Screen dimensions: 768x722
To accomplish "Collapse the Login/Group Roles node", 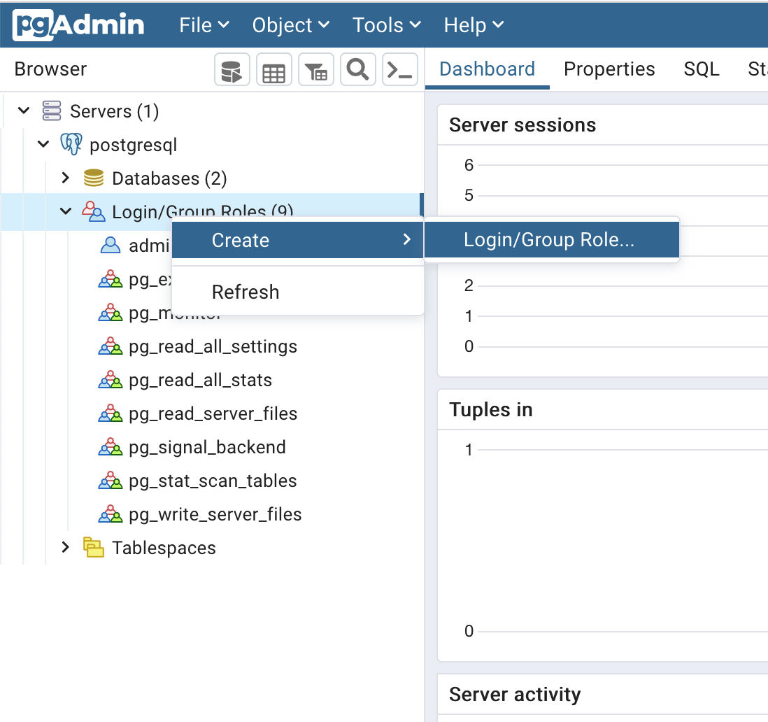I will click(x=66, y=211).
